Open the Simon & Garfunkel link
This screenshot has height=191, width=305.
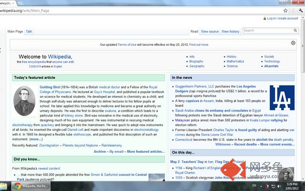[x=104, y=175]
